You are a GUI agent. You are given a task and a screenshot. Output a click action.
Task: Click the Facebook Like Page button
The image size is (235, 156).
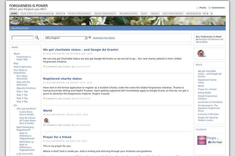click(x=215, y=142)
